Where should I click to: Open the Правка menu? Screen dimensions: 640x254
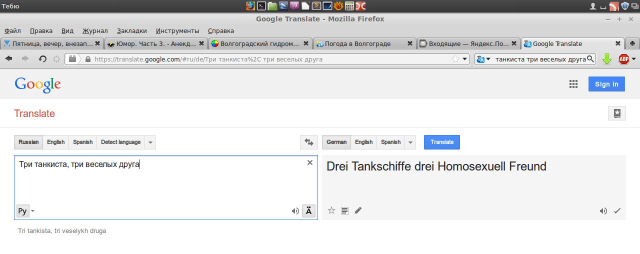(x=41, y=30)
